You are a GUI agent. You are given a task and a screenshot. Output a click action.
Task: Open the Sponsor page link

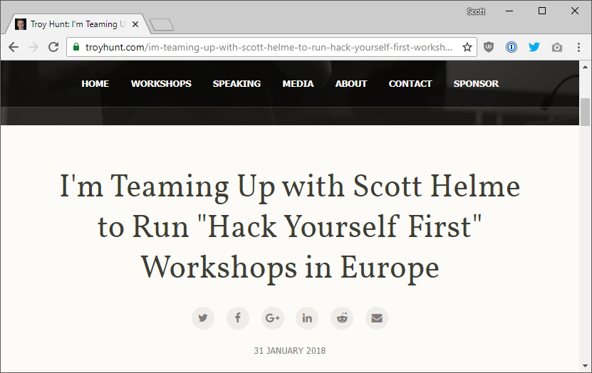point(476,83)
